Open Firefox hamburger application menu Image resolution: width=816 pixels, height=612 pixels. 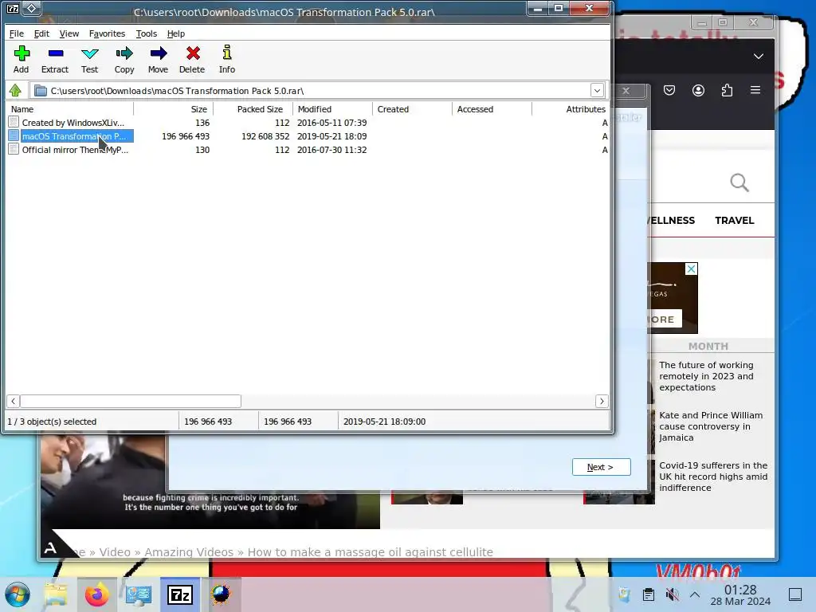[x=755, y=90]
